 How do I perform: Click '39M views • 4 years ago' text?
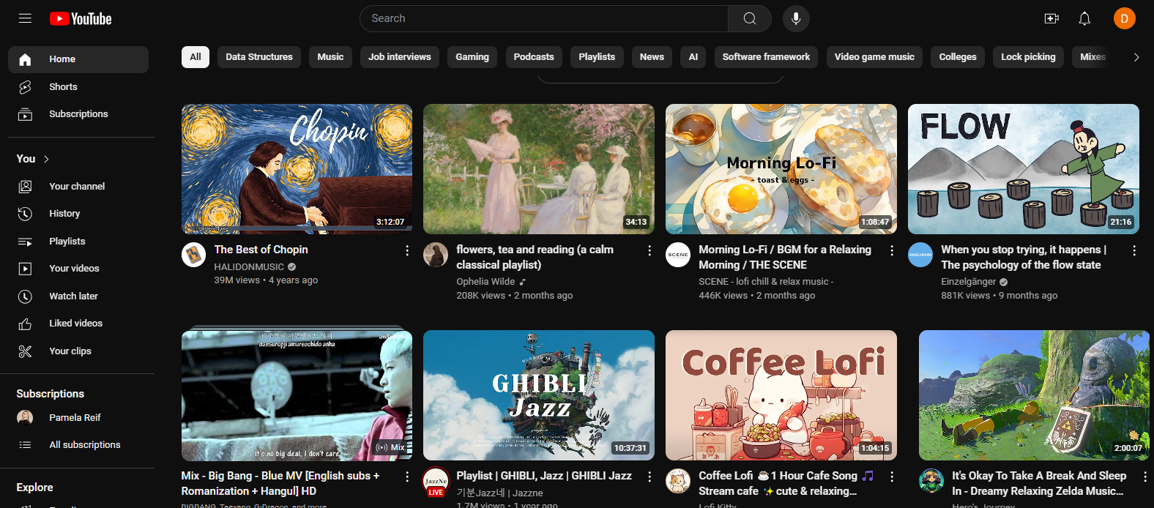(266, 280)
